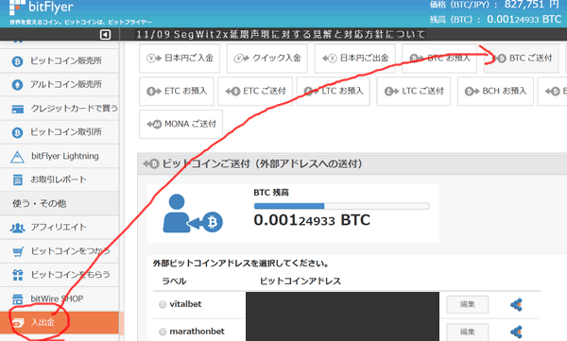Click the shopping cart icon beside ビットコインをつかう

coord(18,251)
